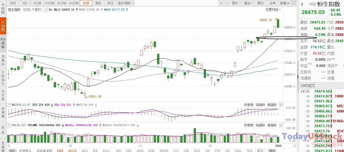Expand the 叠加 overlay dropdown

click(249, 3)
